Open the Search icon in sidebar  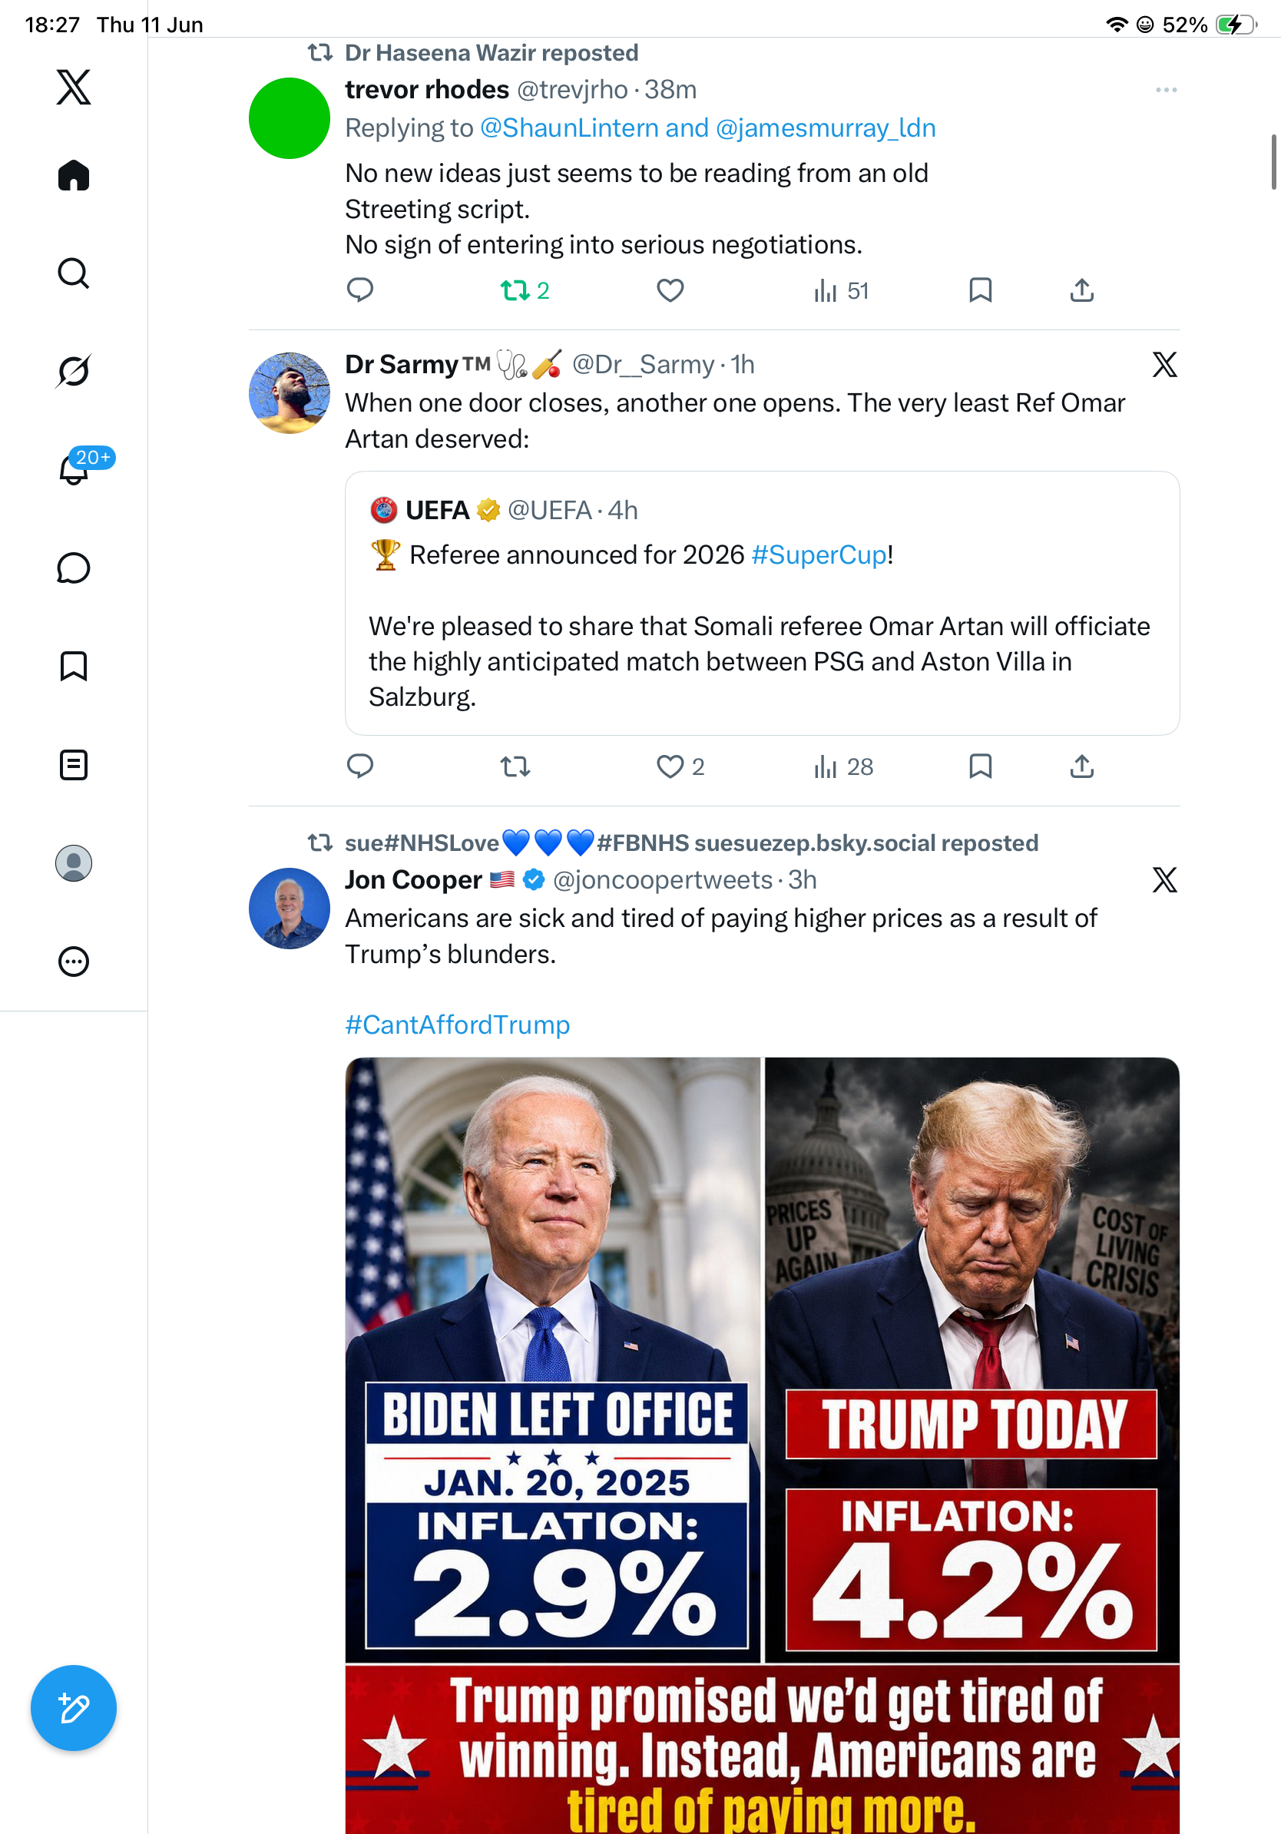tap(74, 273)
